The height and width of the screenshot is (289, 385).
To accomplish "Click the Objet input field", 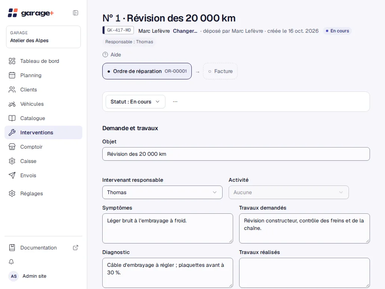I will click(x=236, y=154).
